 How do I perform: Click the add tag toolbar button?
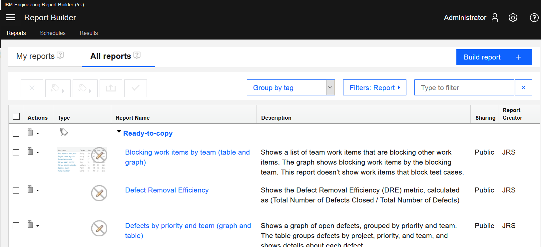58,88
